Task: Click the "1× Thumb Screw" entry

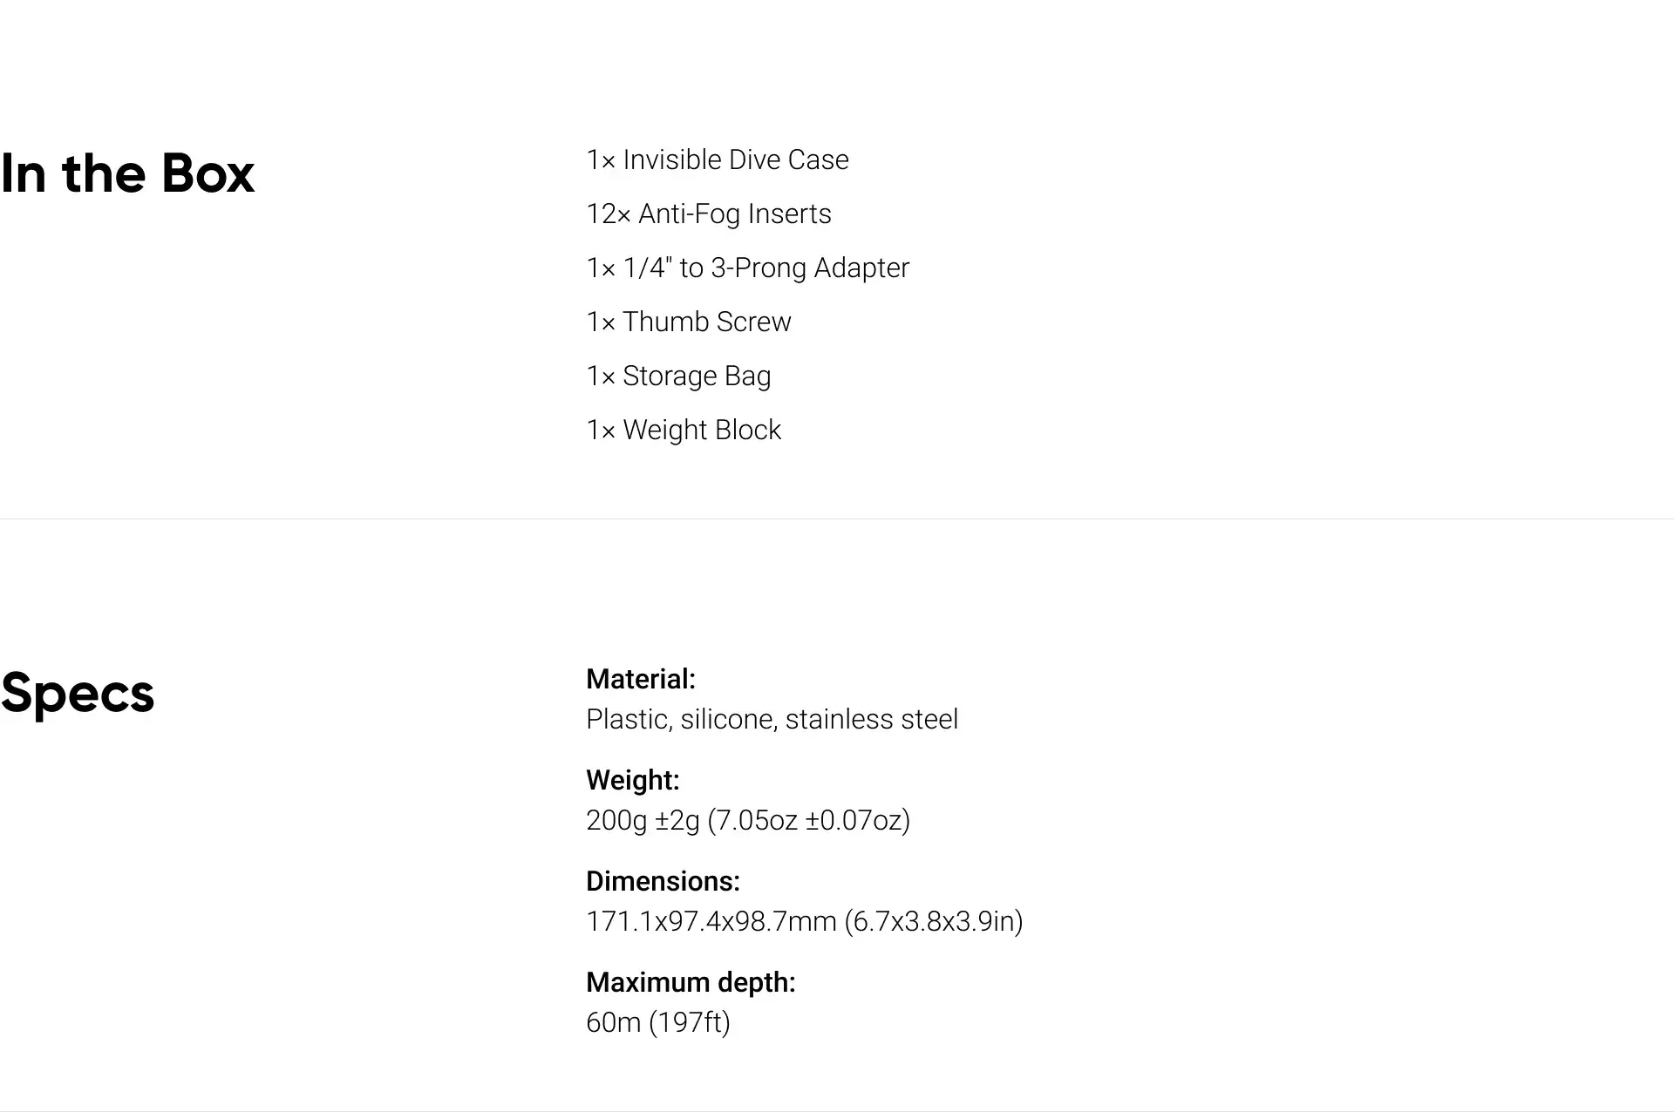Action: 688,322
